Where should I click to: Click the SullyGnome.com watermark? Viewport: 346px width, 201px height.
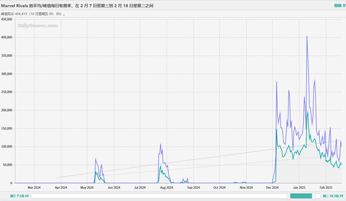(x=38, y=26)
